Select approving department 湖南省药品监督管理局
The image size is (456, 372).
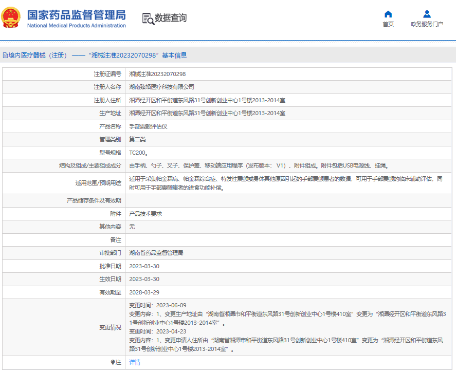point(156,253)
